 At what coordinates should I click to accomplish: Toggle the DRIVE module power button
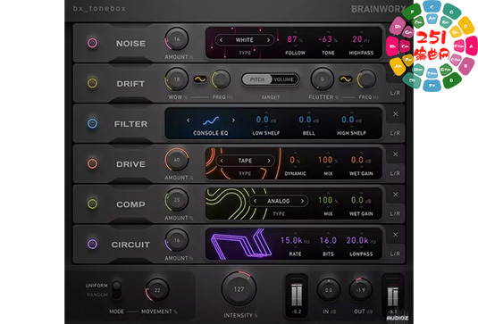pyautogui.click(x=92, y=163)
